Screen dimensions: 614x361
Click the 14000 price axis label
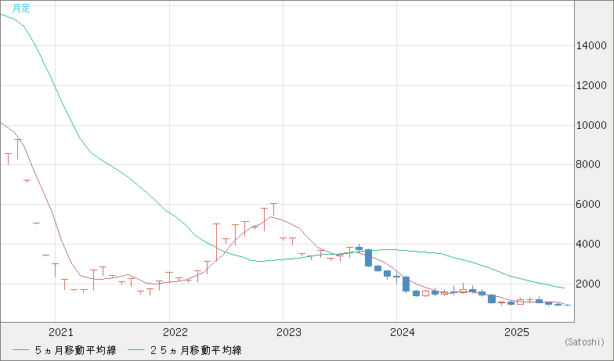point(591,45)
